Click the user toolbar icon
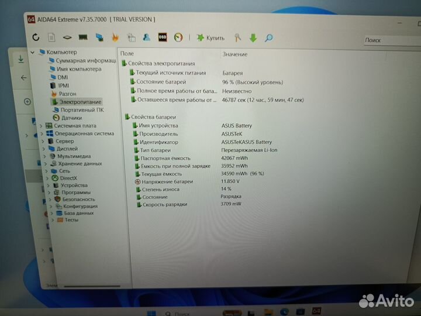 pyautogui.click(x=147, y=37)
